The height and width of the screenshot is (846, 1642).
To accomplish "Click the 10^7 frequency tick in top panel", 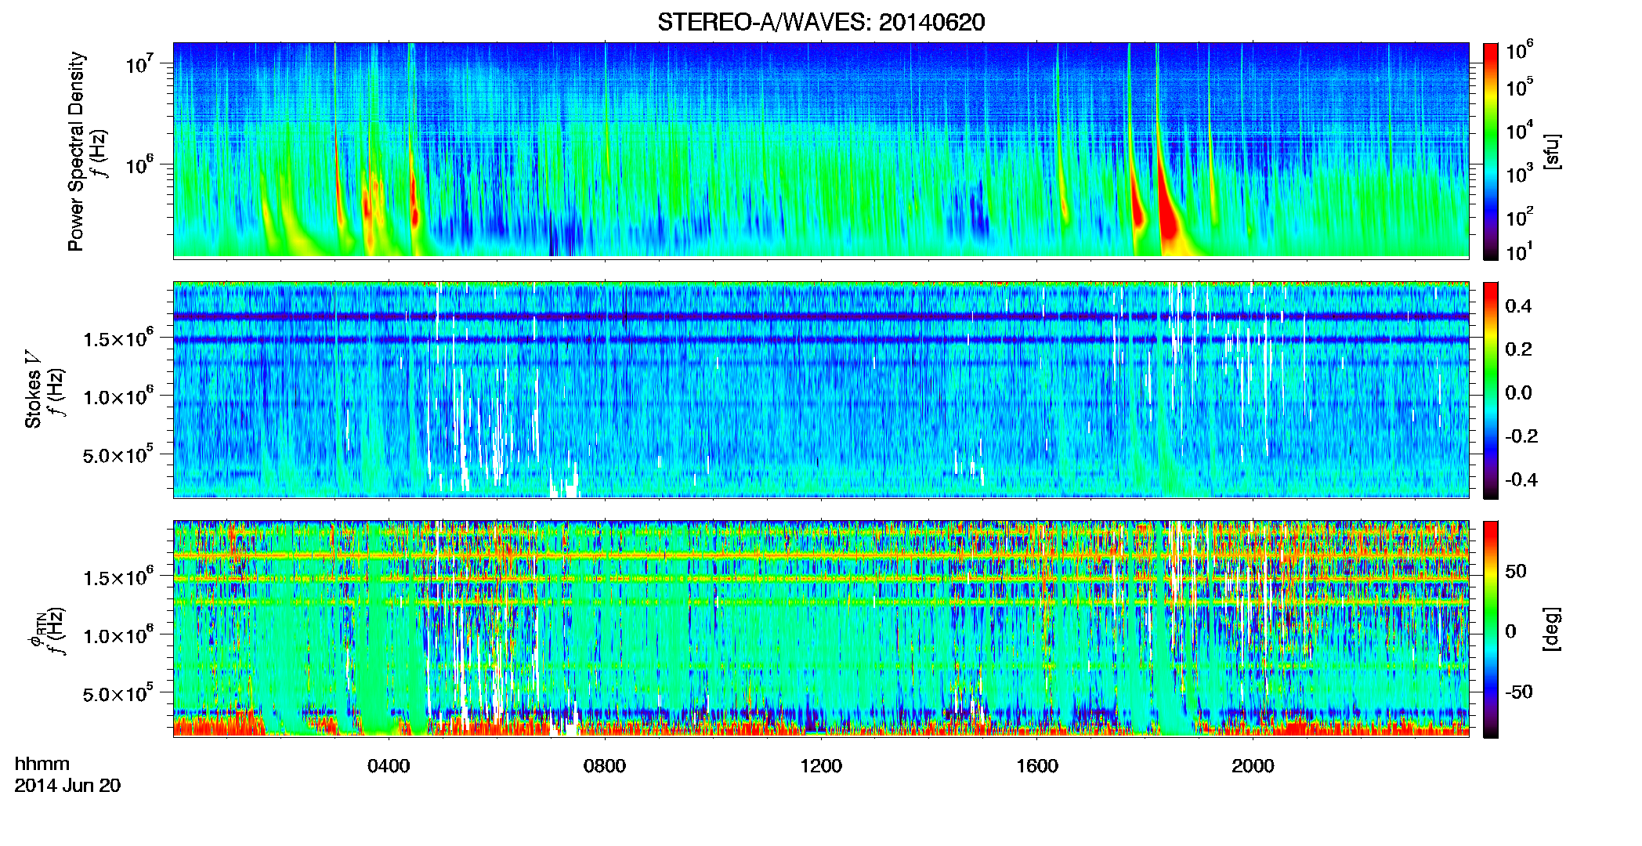I will coord(139,63).
